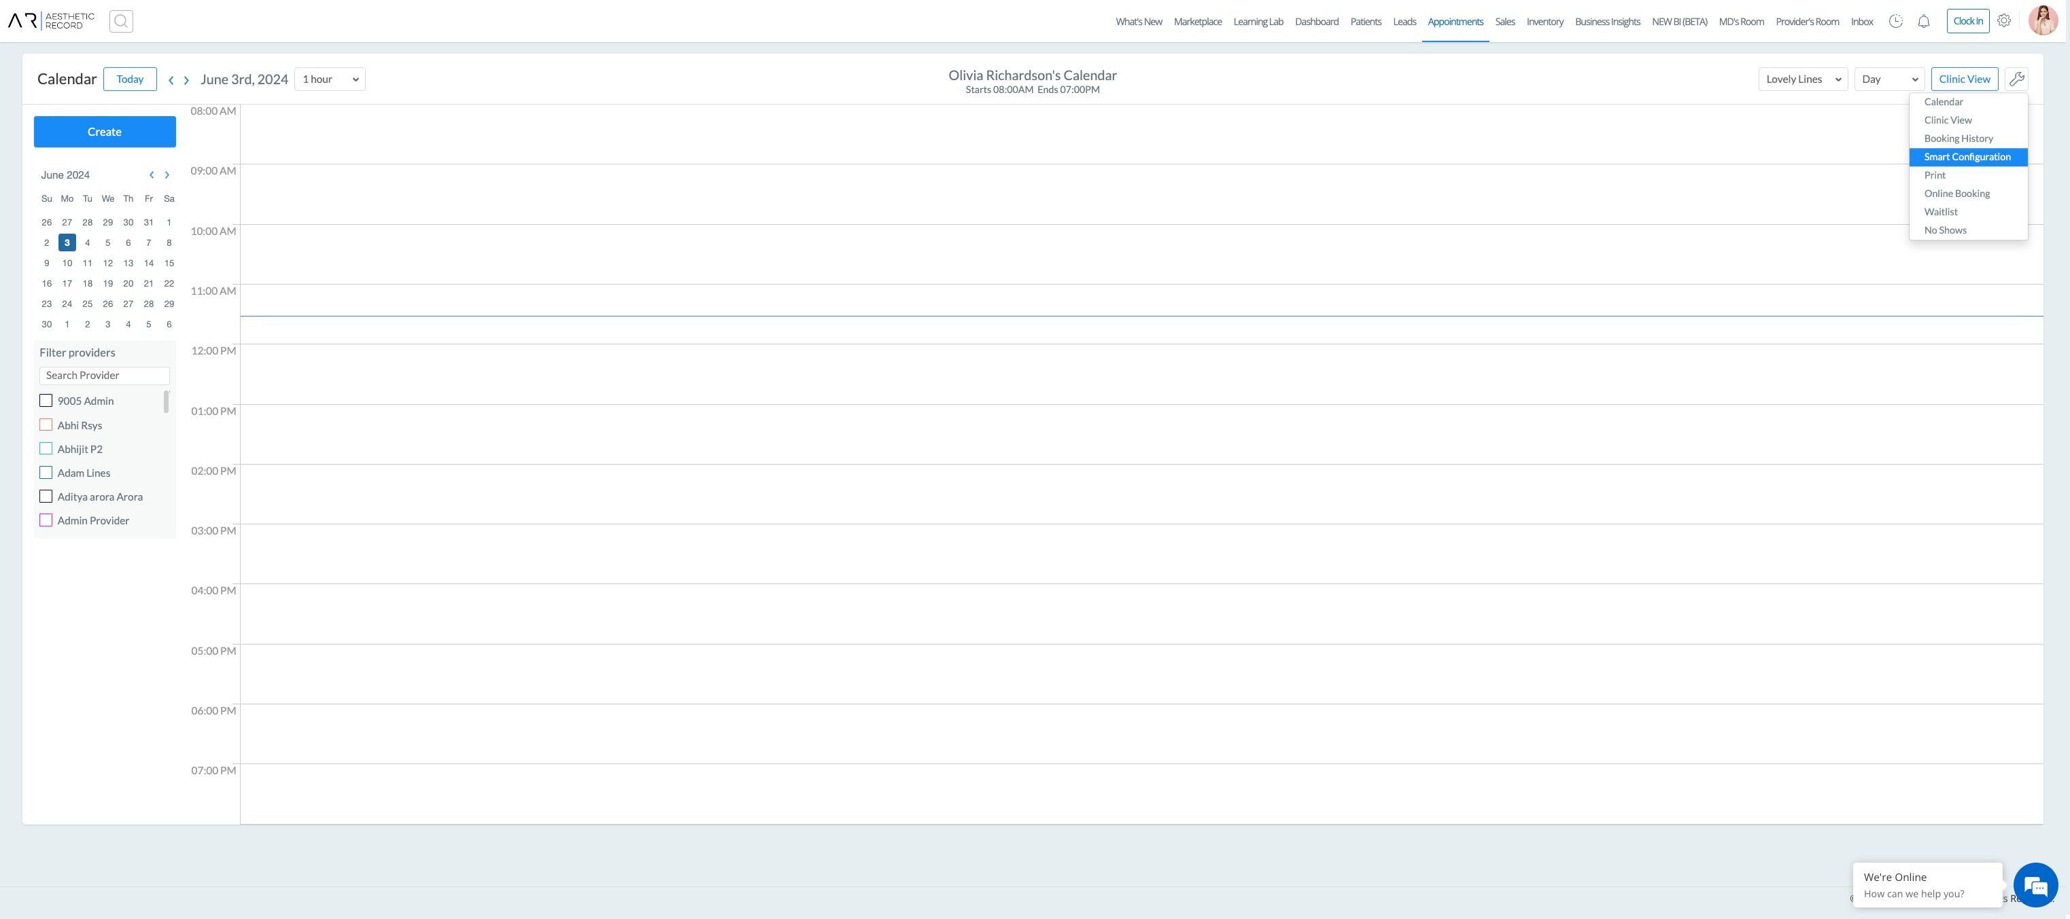Open the notifications bell icon

(x=1924, y=22)
